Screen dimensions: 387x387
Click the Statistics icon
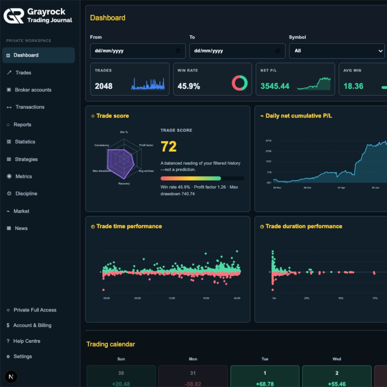point(9,142)
